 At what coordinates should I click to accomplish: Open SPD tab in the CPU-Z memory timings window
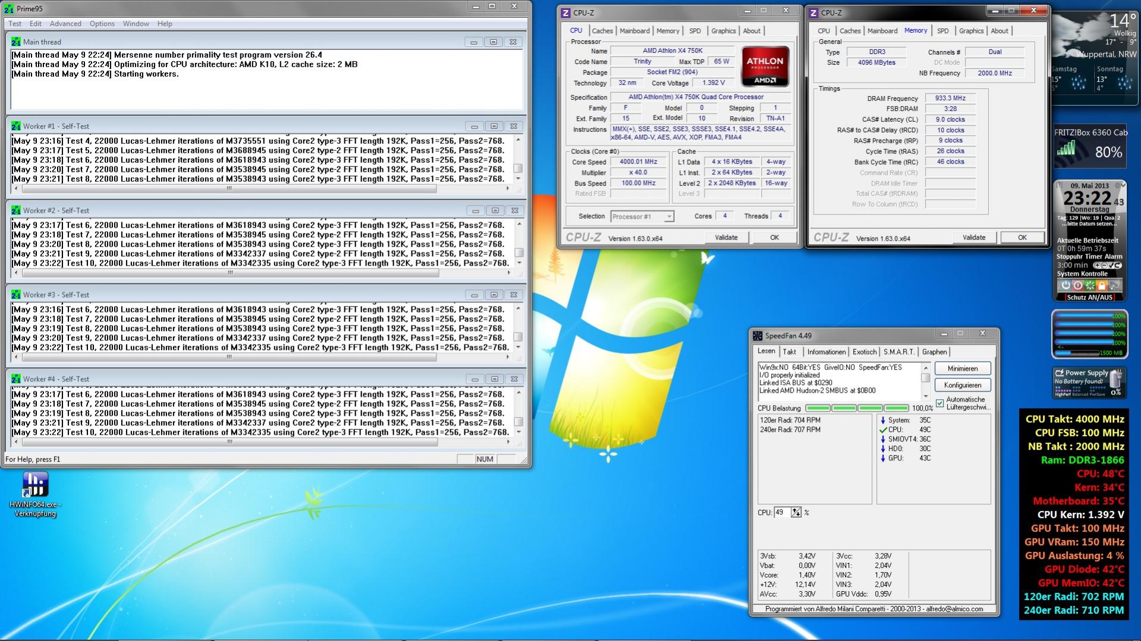[943, 31]
